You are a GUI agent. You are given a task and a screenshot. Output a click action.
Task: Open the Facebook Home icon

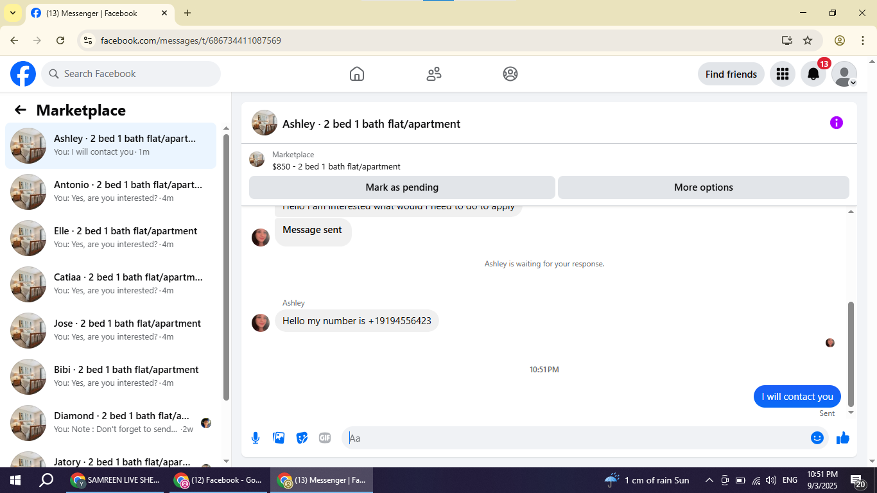tap(357, 74)
